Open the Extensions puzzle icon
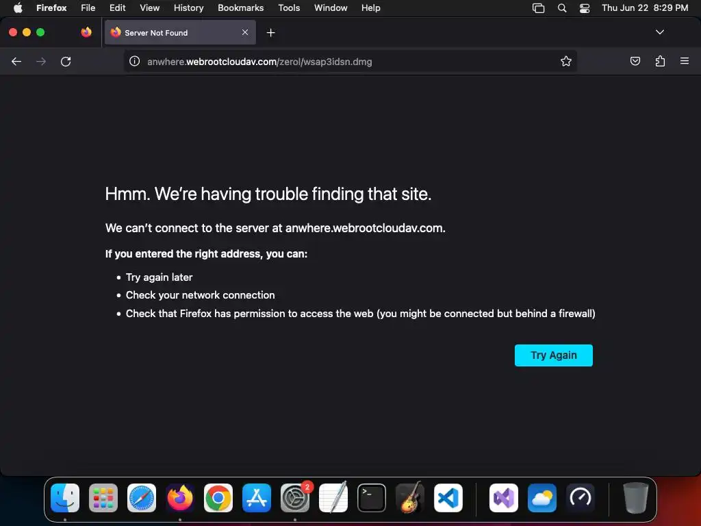Viewport: 701px width, 526px height. [660, 61]
